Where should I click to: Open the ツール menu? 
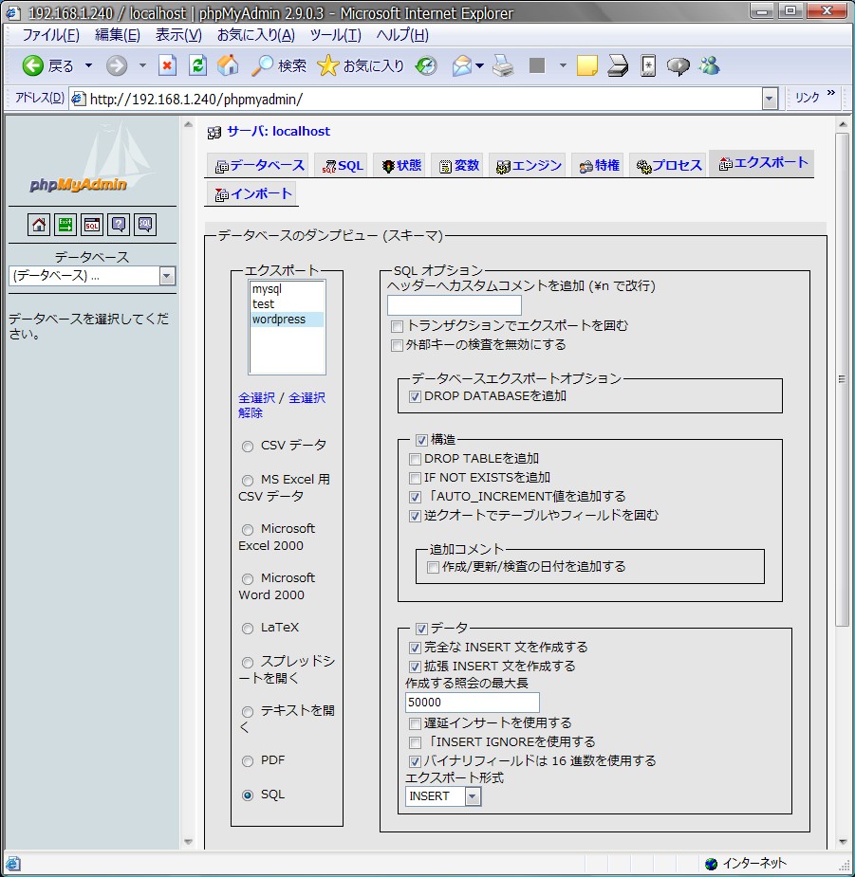pos(335,35)
